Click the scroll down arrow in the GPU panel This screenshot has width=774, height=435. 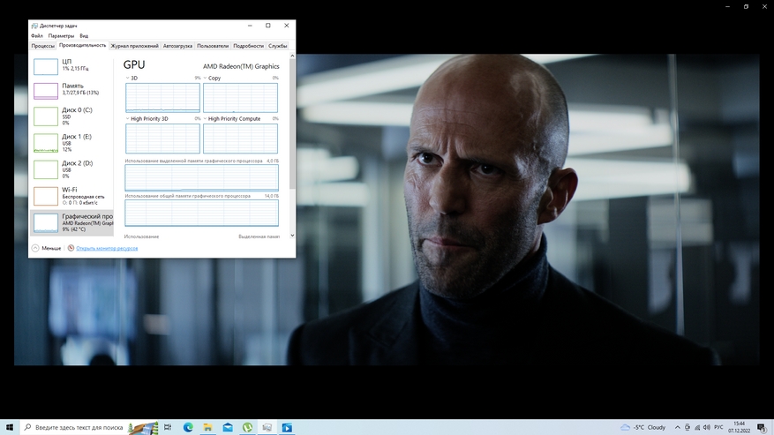[292, 236]
